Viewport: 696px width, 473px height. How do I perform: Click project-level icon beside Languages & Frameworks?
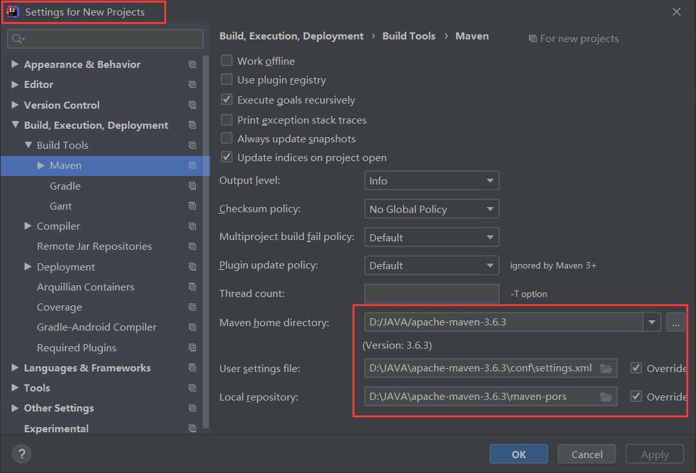tap(192, 368)
